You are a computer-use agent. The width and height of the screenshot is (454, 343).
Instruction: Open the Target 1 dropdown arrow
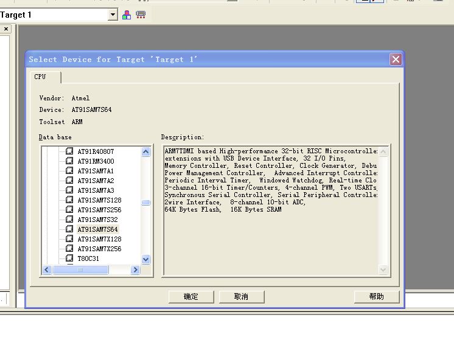[113, 15]
